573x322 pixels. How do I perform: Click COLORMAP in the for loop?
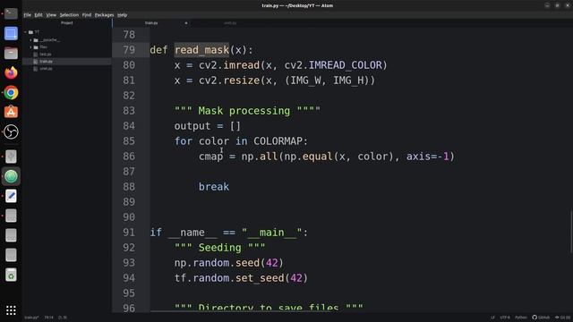[x=278, y=141]
